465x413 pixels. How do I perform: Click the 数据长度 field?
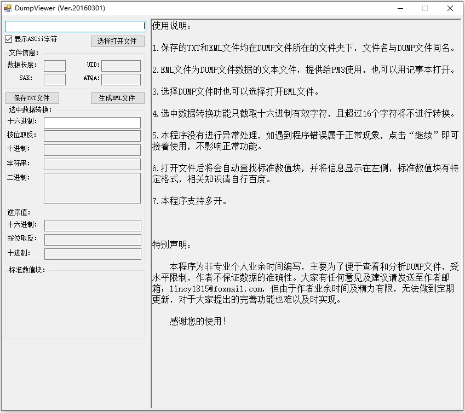(x=55, y=66)
